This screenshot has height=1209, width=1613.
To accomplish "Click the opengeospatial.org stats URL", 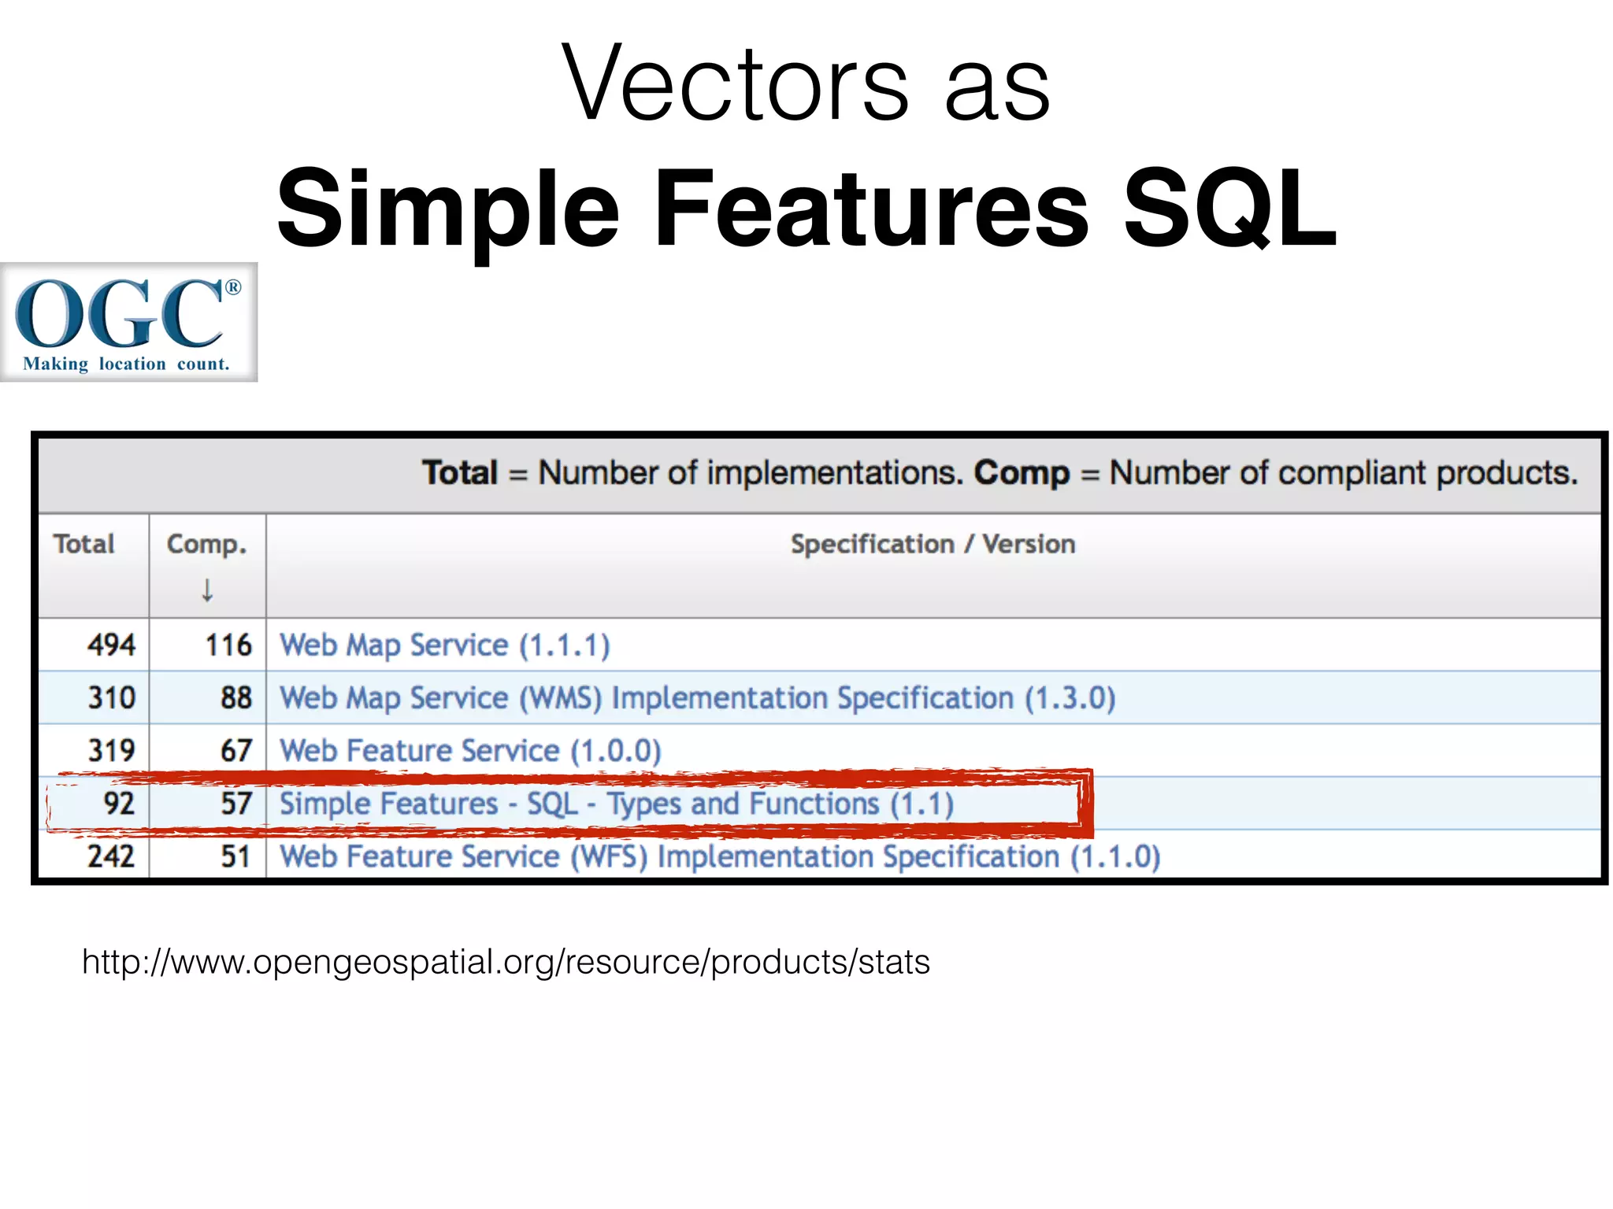I will pyautogui.click(x=506, y=962).
